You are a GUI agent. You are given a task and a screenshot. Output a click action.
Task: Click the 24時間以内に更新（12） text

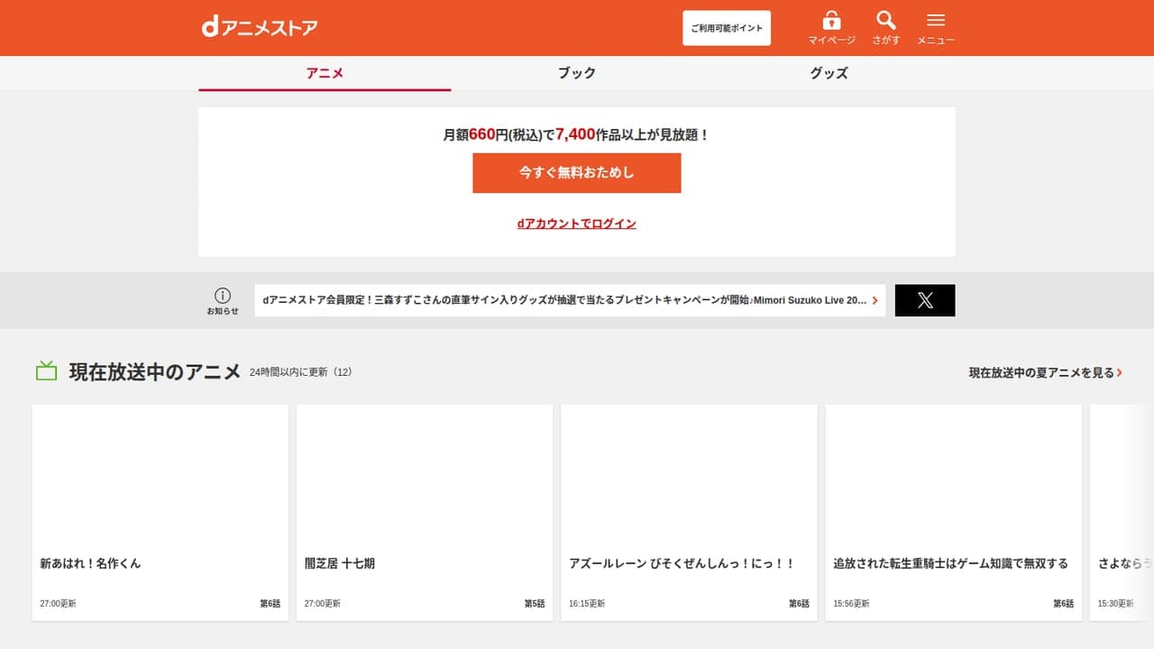click(301, 372)
